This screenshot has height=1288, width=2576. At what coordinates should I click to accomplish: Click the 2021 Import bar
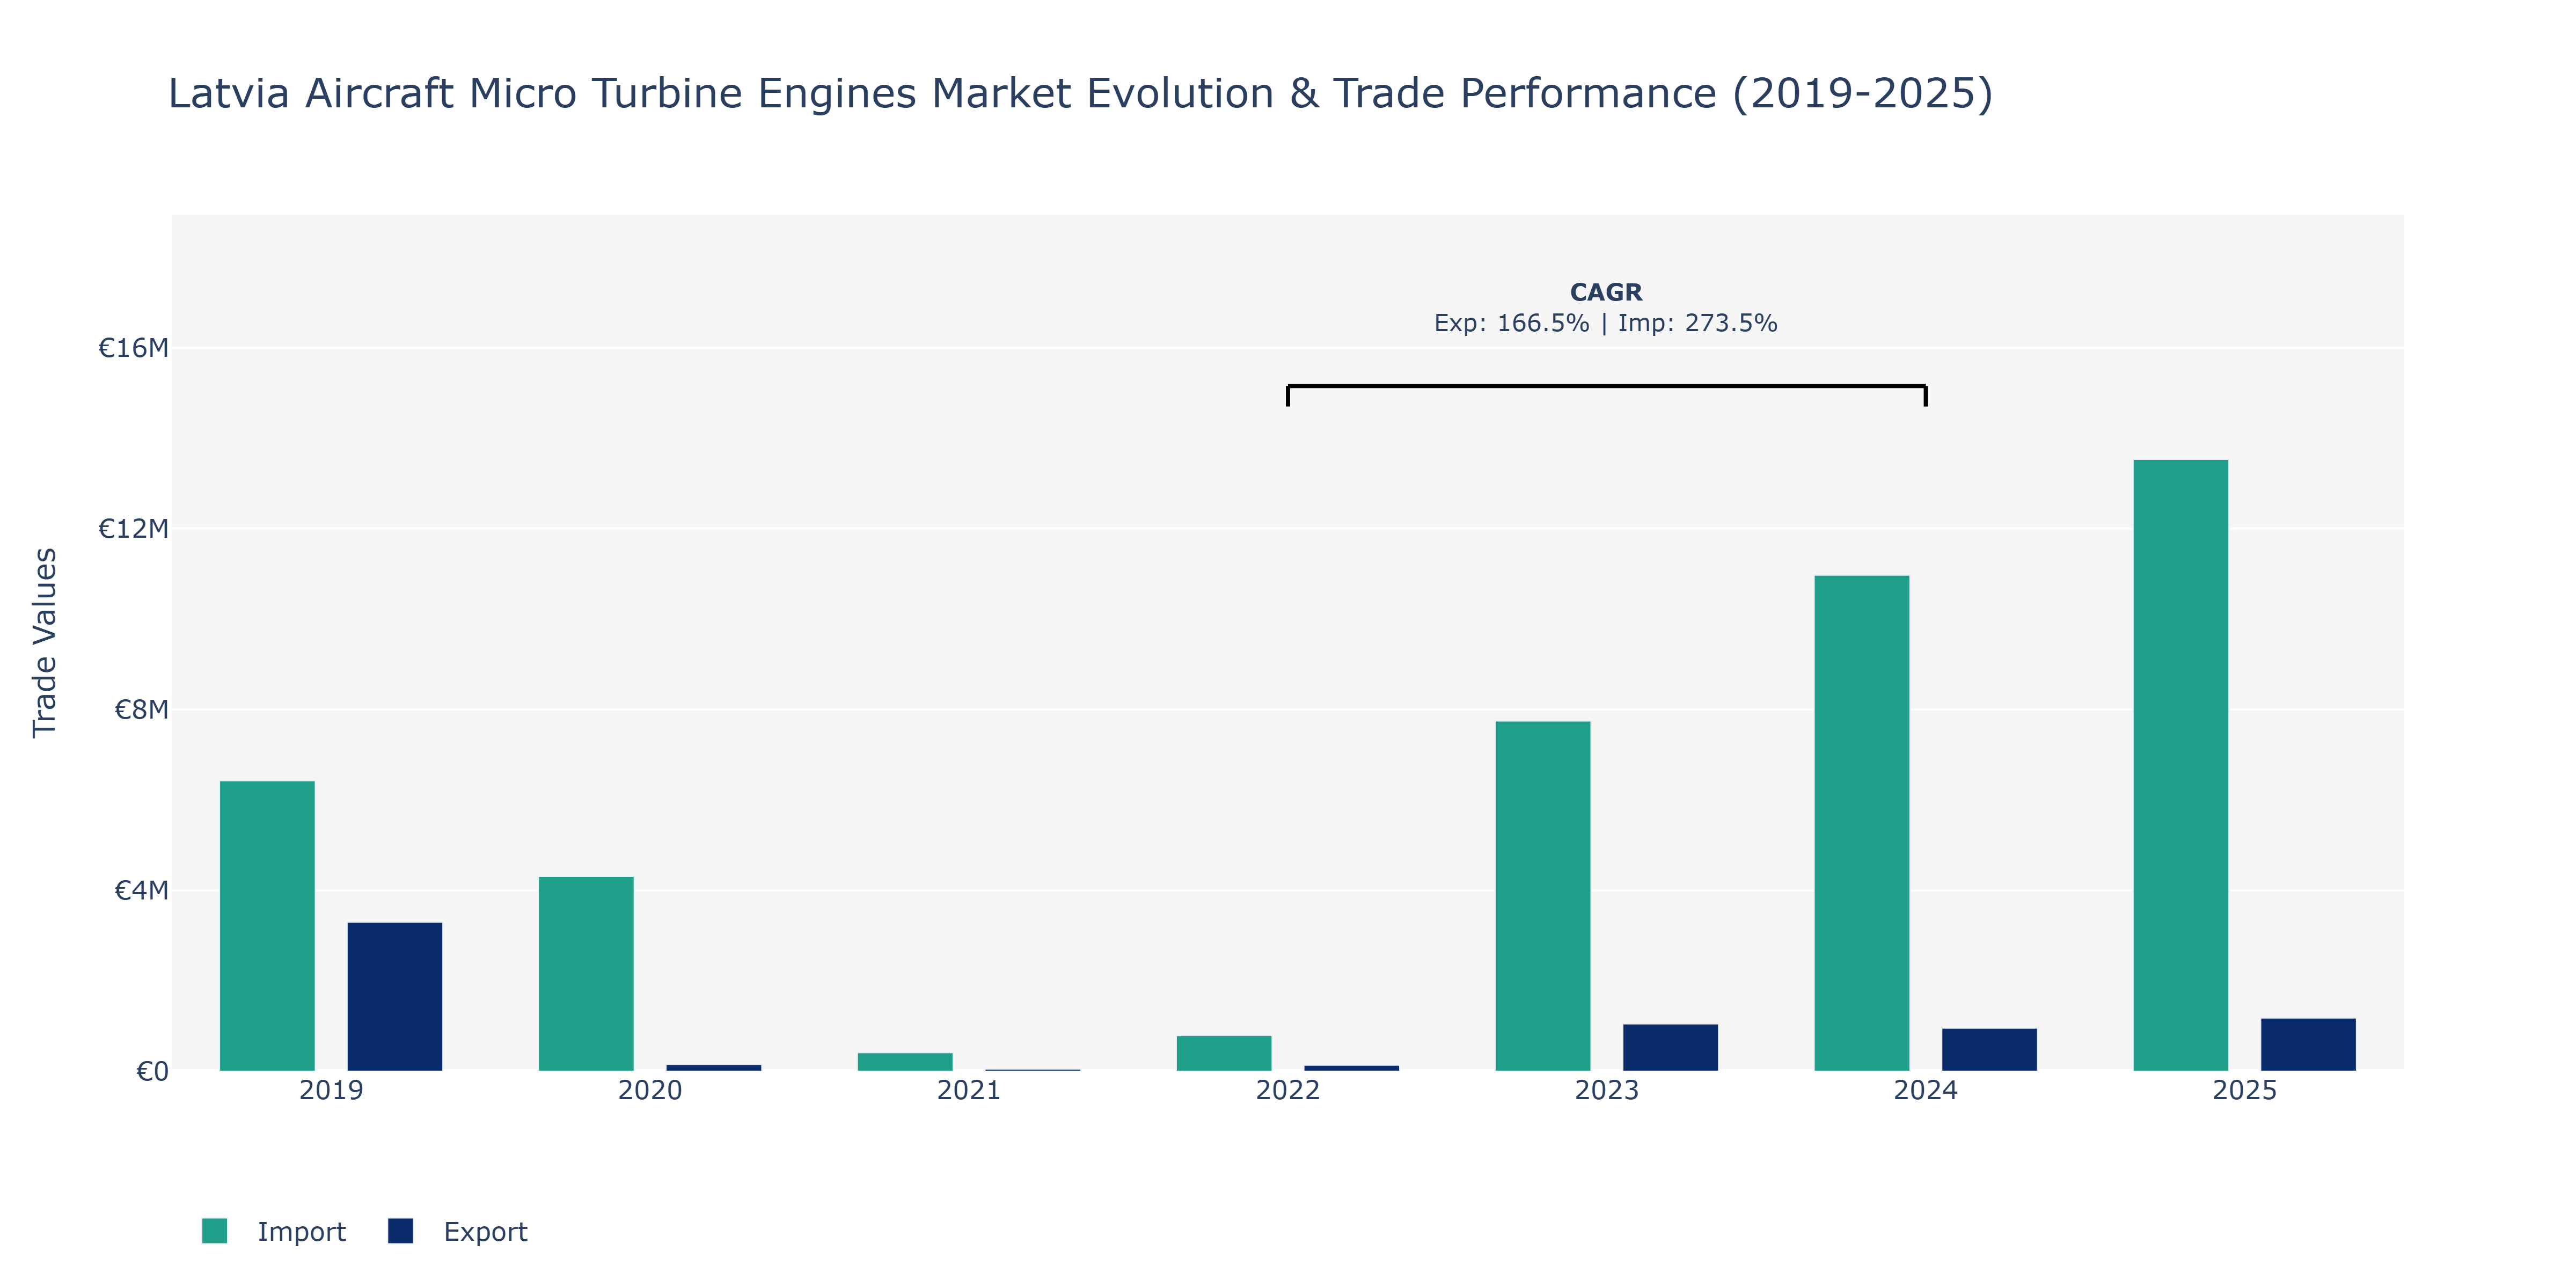click(905, 1062)
